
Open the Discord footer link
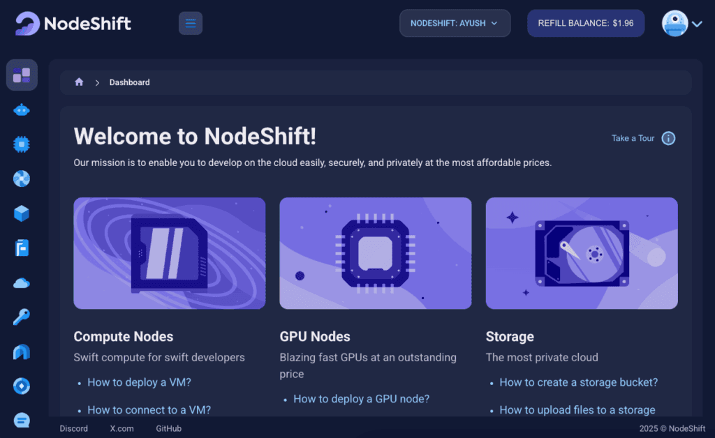[74, 428]
